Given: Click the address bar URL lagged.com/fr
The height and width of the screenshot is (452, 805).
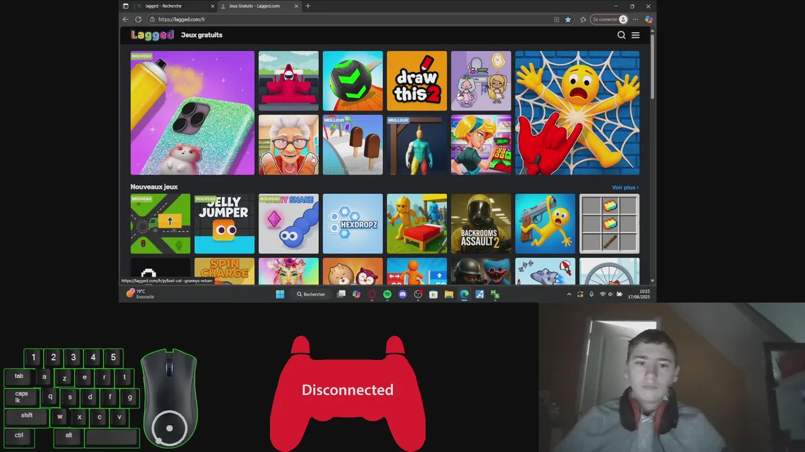Looking at the screenshot, I should pos(182,19).
